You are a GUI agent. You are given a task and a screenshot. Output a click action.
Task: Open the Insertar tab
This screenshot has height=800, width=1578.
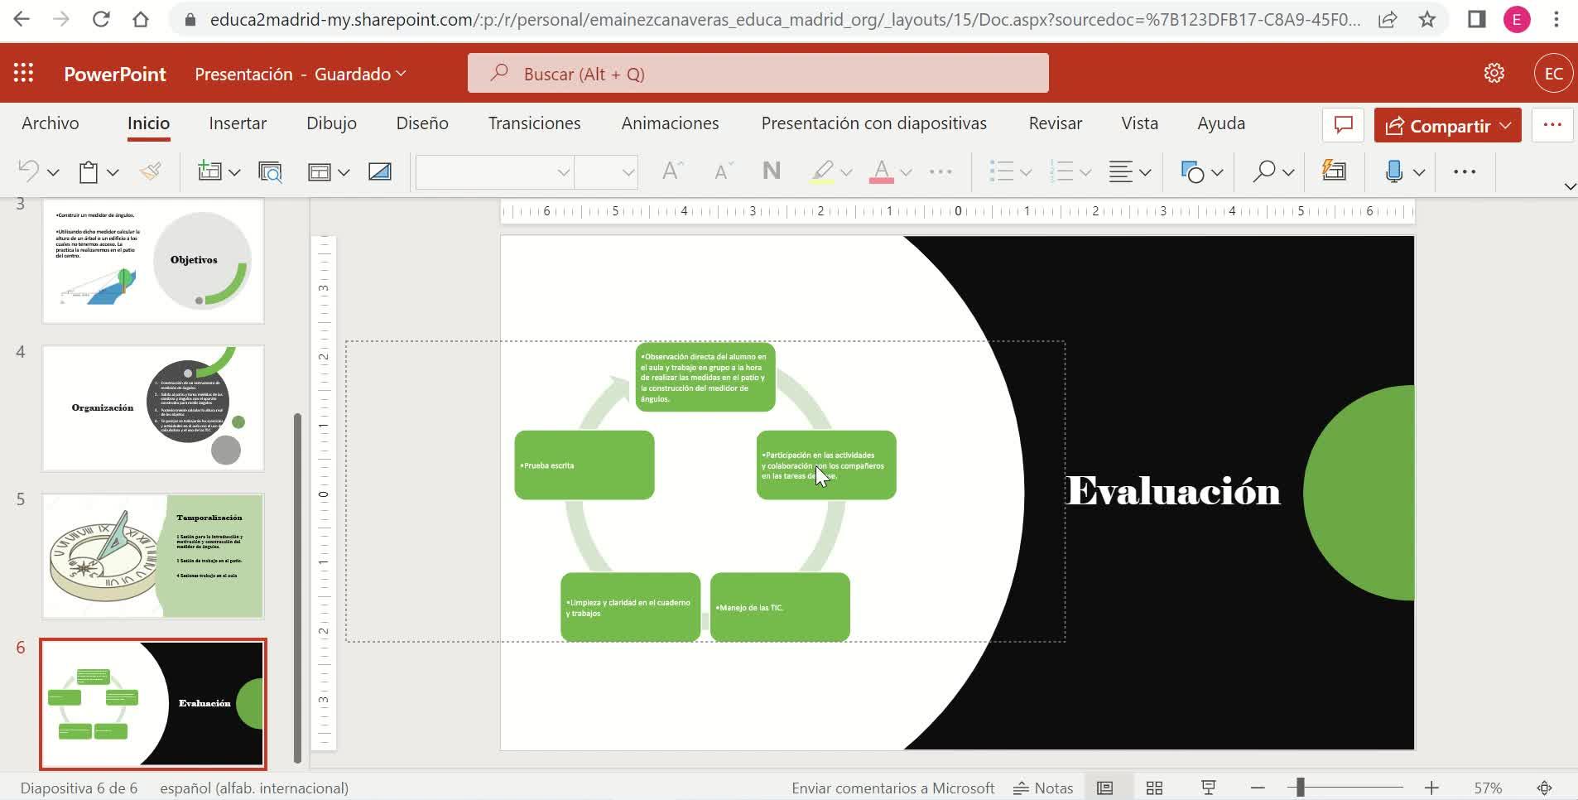click(x=238, y=123)
